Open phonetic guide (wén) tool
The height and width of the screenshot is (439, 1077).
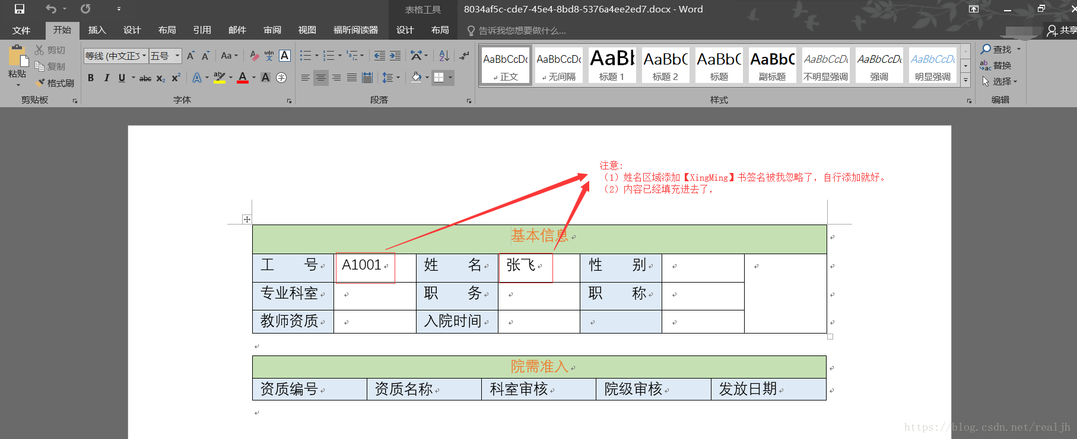coord(269,56)
